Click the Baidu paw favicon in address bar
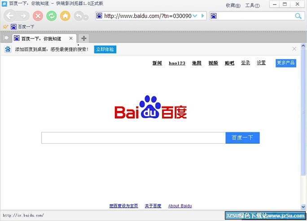This screenshot has width=307, height=221. (99, 16)
